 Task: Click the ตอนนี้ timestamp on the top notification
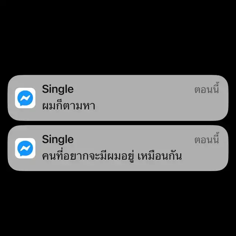(206, 88)
